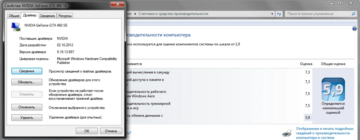Open the address bar history dropdown
360x140 pixels.
tap(272, 14)
